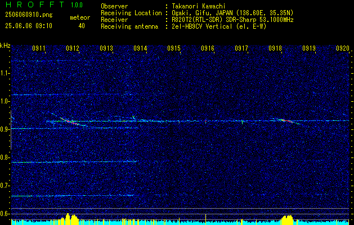Click the 0.8 frequency axis label
Screen dimensions: 354x225
pos(5,157)
